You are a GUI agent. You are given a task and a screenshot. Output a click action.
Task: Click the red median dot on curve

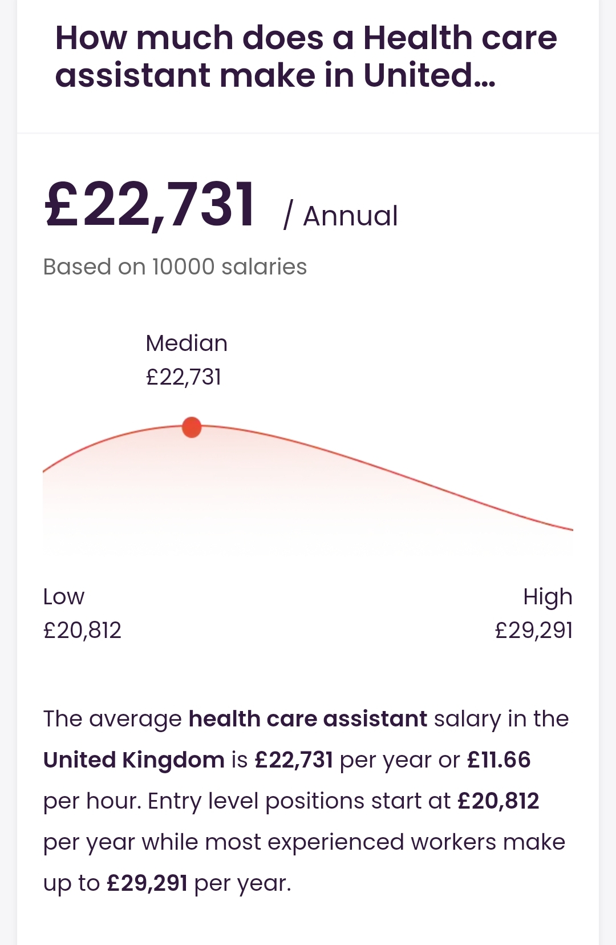[x=192, y=427]
